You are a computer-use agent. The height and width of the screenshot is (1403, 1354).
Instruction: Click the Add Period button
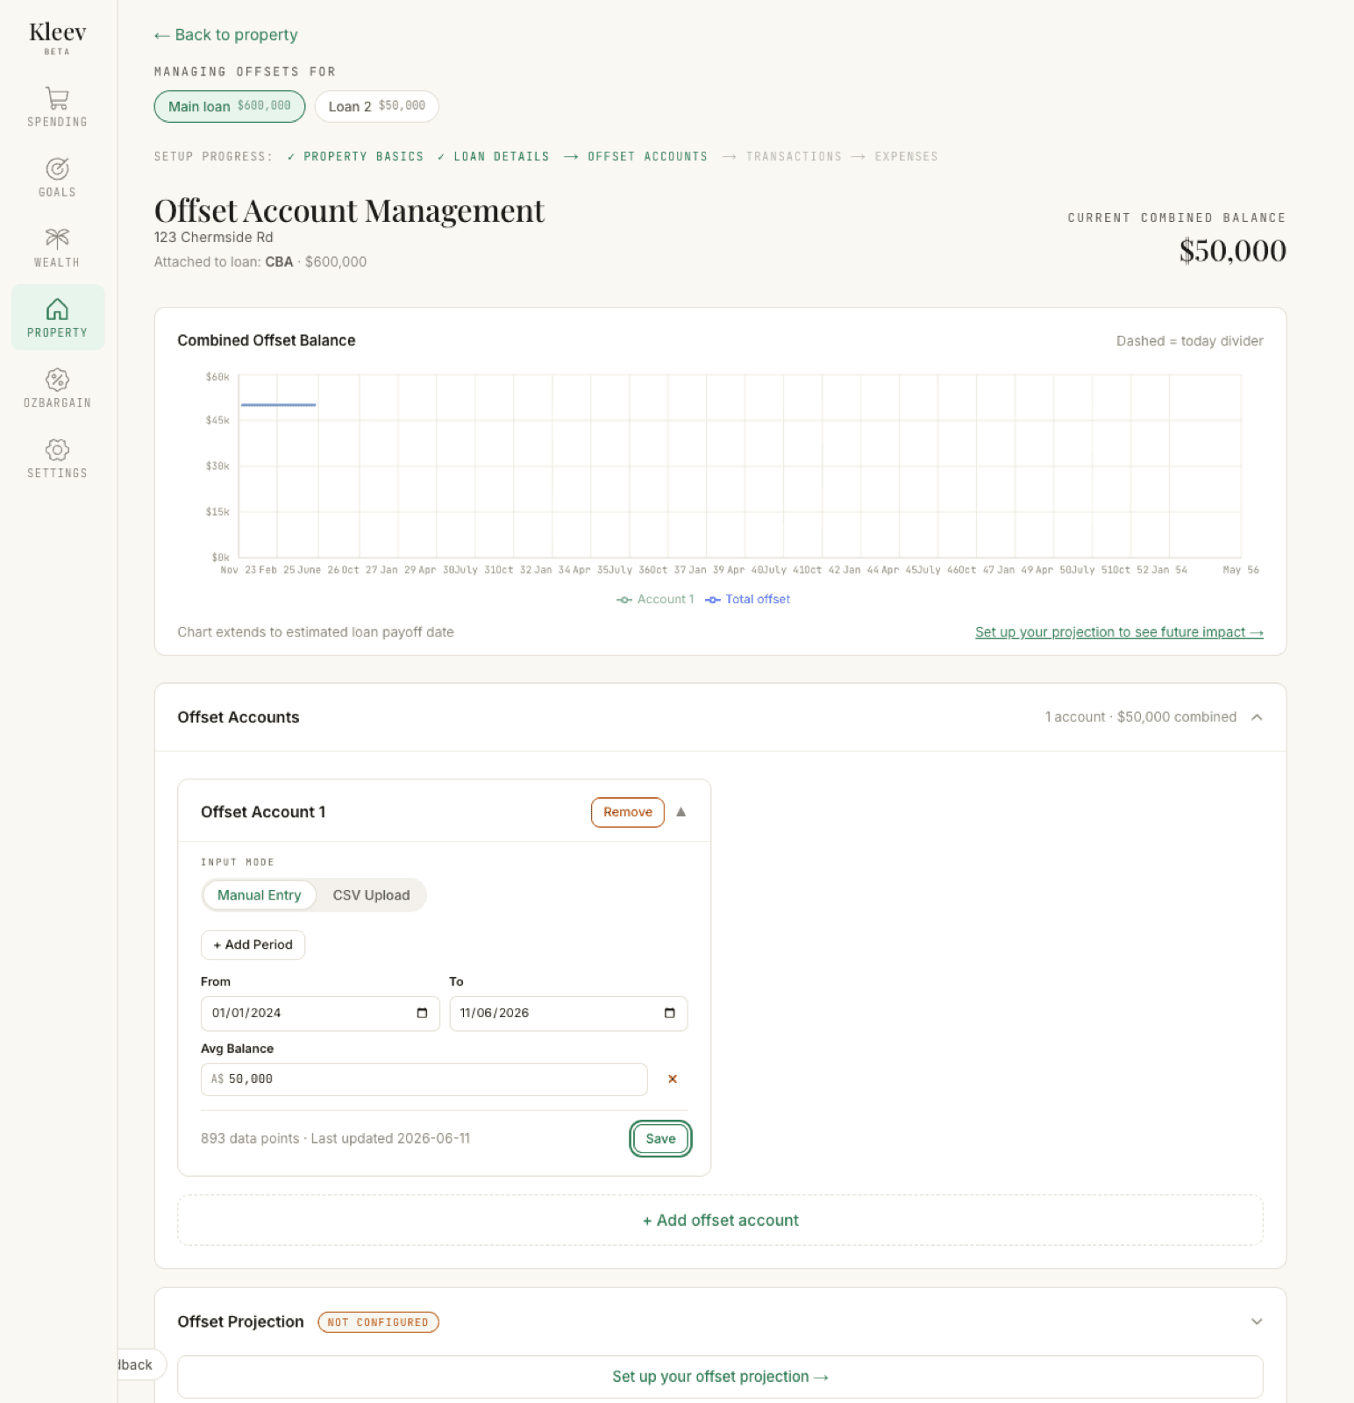[253, 944]
